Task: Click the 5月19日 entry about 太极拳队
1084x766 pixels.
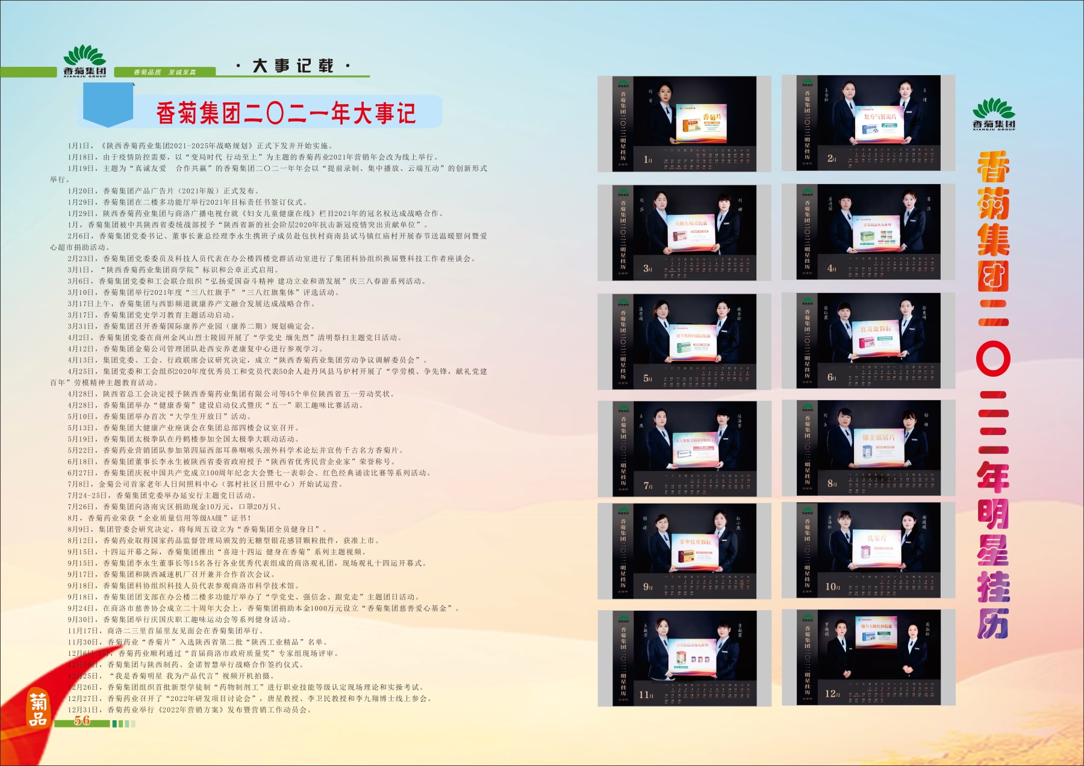Action: 184,439
